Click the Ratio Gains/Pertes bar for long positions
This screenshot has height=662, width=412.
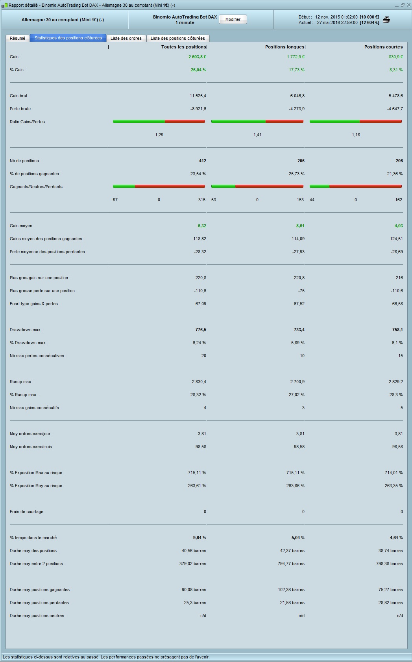point(257,121)
